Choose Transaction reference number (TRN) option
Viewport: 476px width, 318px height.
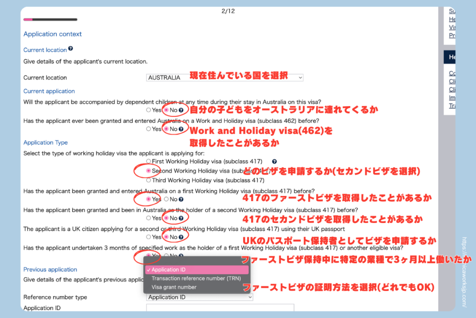(x=197, y=278)
